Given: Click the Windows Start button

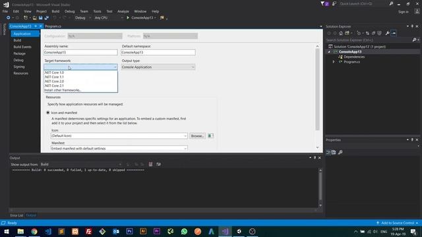Looking at the screenshot, I should pyautogui.click(x=7, y=231).
